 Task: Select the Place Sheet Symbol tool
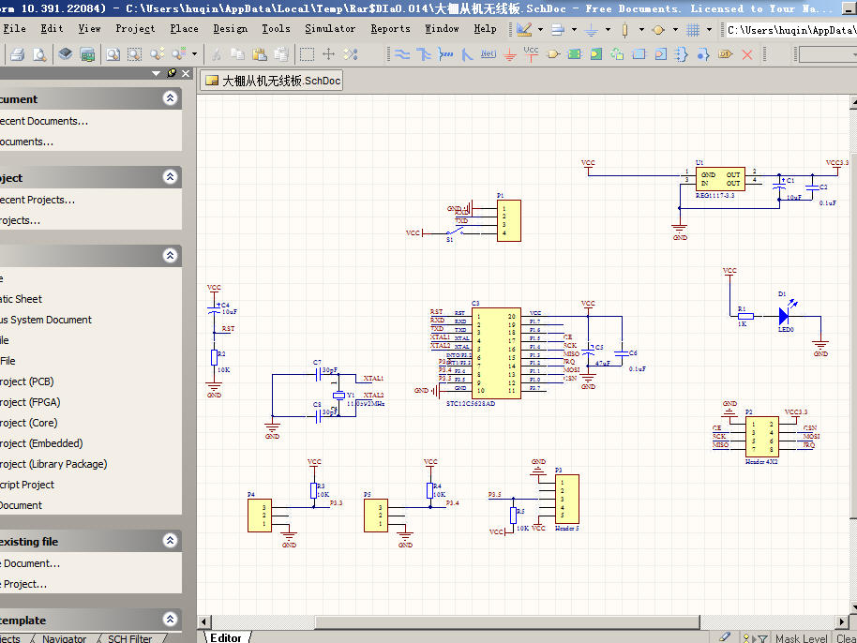pos(575,54)
